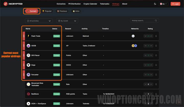Expand the All activities dropdown

[x=39, y=21]
